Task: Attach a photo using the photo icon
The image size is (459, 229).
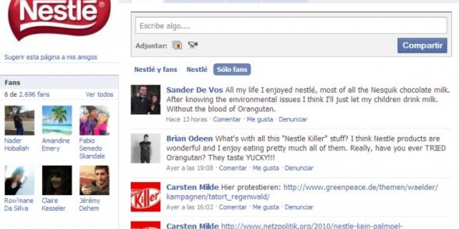Action: pos(177,45)
